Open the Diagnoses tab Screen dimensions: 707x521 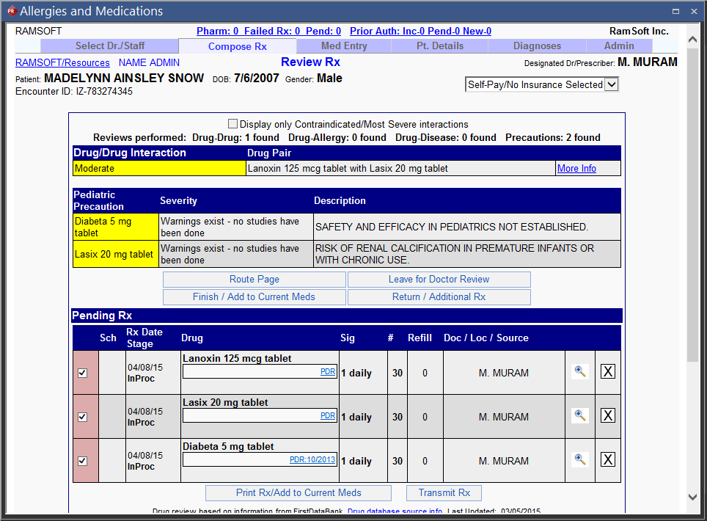[x=537, y=46]
